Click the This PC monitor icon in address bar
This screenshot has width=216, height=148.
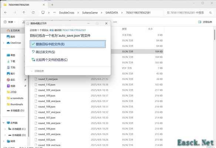coord(43,13)
